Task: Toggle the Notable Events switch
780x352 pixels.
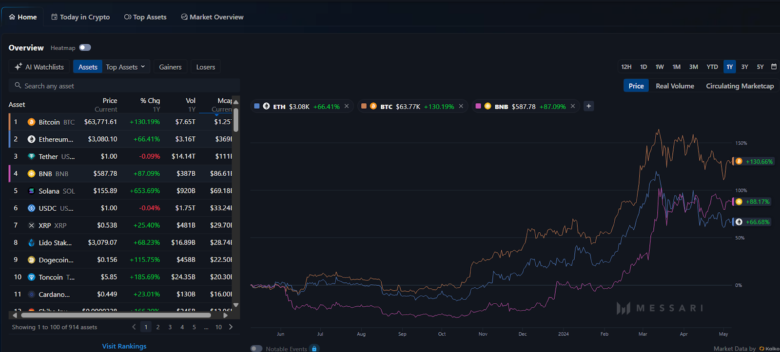Action: tap(256, 349)
